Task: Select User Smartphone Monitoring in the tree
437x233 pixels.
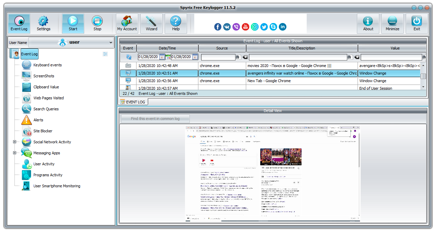Action: pos(57,186)
